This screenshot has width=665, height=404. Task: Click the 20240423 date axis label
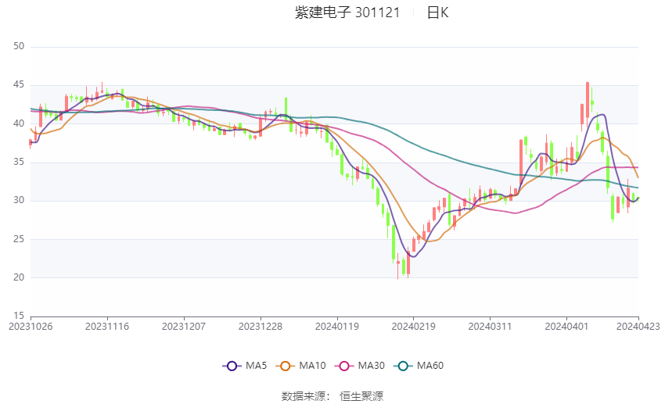(x=638, y=327)
